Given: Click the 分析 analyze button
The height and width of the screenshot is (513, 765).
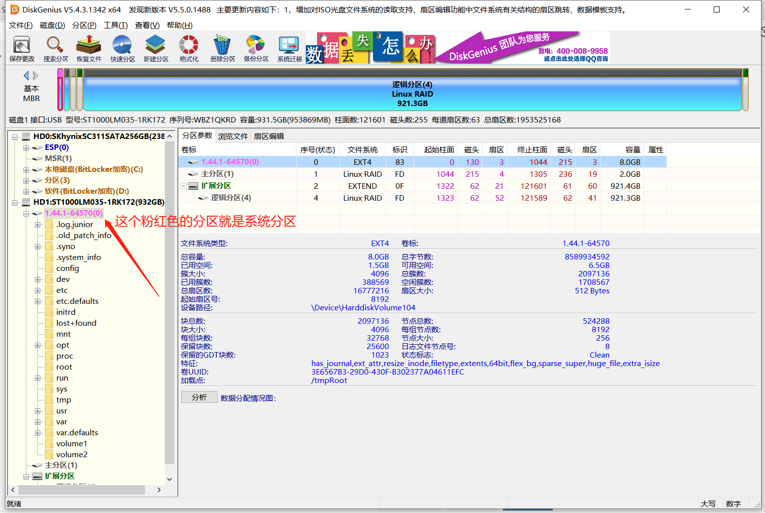Looking at the screenshot, I should (199, 397).
